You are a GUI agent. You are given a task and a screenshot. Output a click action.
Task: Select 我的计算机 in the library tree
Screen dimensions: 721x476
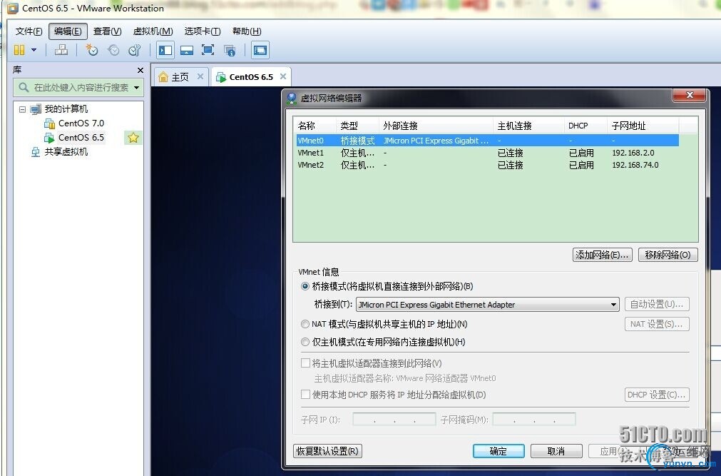(66, 109)
